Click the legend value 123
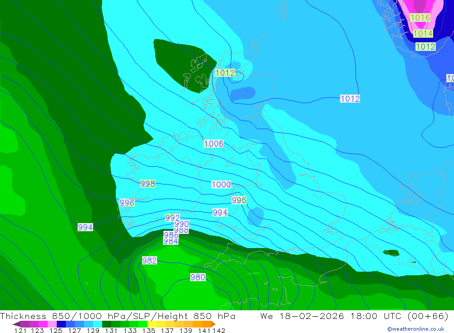 click(37, 330)
